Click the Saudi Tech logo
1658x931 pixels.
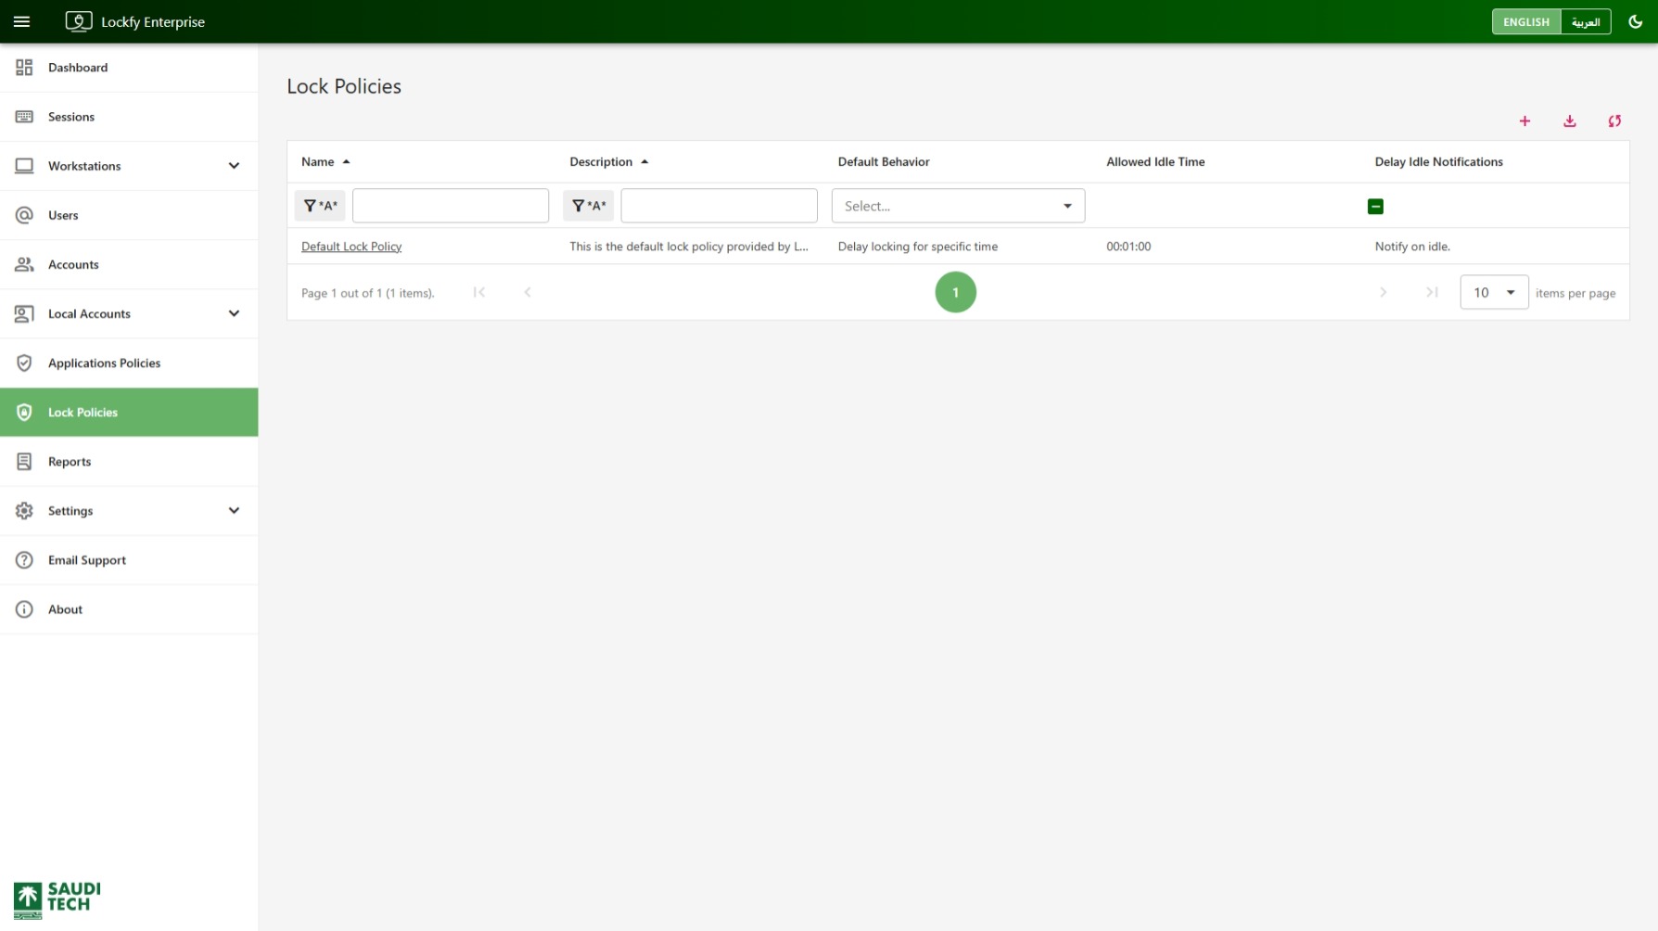[57, 899]
